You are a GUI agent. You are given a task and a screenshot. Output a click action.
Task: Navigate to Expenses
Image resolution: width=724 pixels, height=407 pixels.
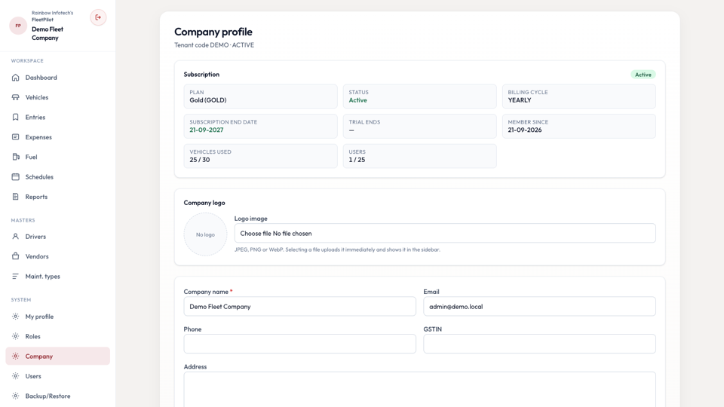(x=58, y=137)
